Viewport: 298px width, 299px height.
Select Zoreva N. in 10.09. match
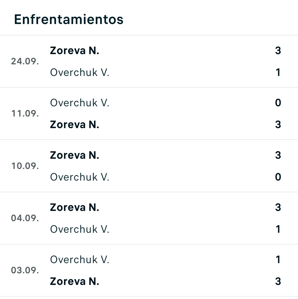(74, 155)
